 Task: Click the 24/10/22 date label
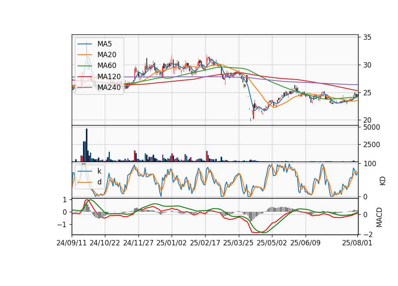(105, 243)
